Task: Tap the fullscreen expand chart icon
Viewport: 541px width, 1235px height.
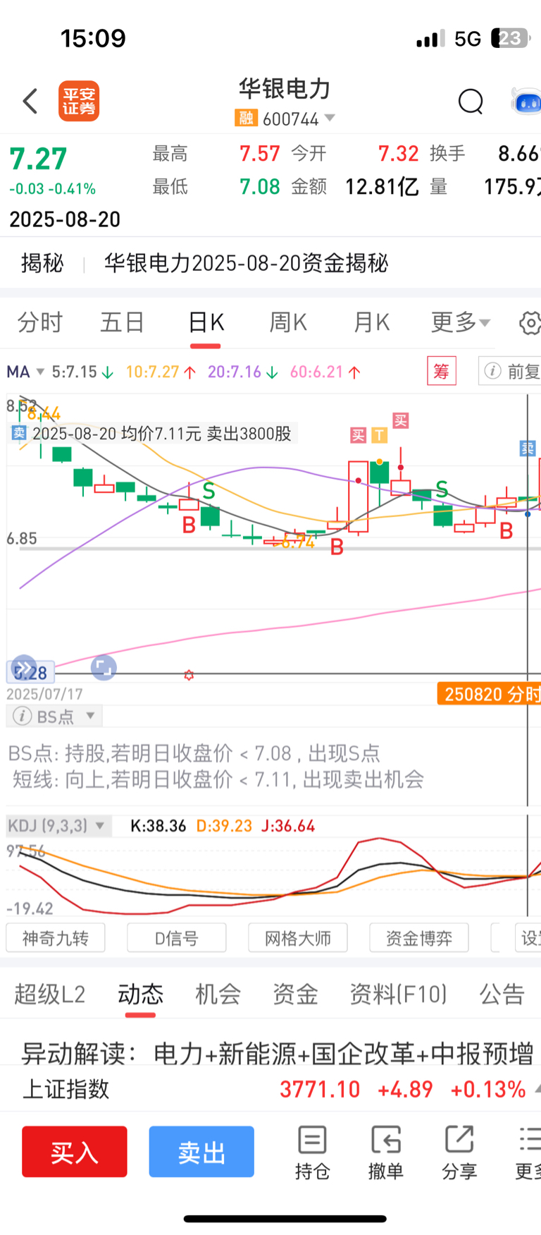Action: (x=104, y=667)
